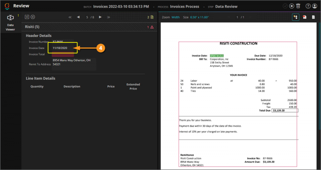This screenshot has height=170, width=321.
Task: Click the Line Item Details section heading
Action: pyautogui.click(x=41, y=78)
